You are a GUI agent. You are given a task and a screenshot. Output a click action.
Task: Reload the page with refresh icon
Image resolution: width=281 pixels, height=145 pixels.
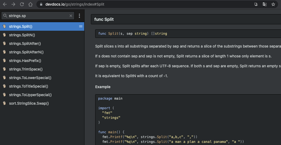click(22, 4)
